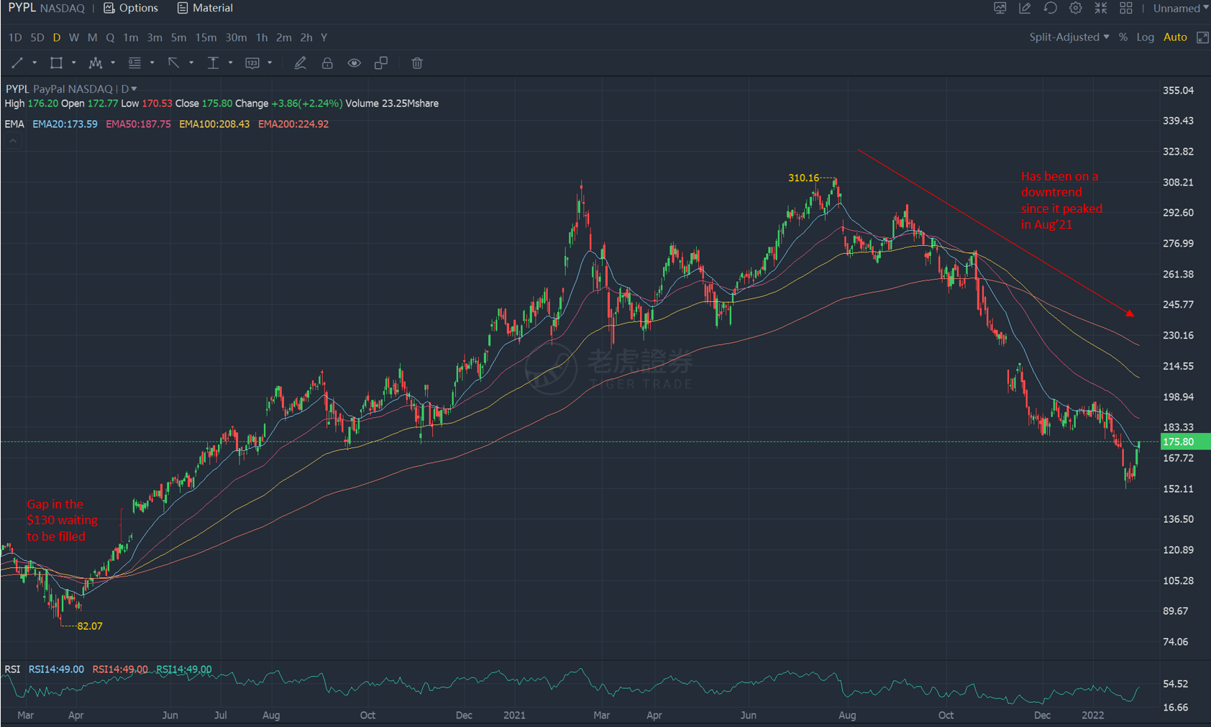Expand wave pattern tool options arrow
1211x727 pixels.
tap(113, 63)
